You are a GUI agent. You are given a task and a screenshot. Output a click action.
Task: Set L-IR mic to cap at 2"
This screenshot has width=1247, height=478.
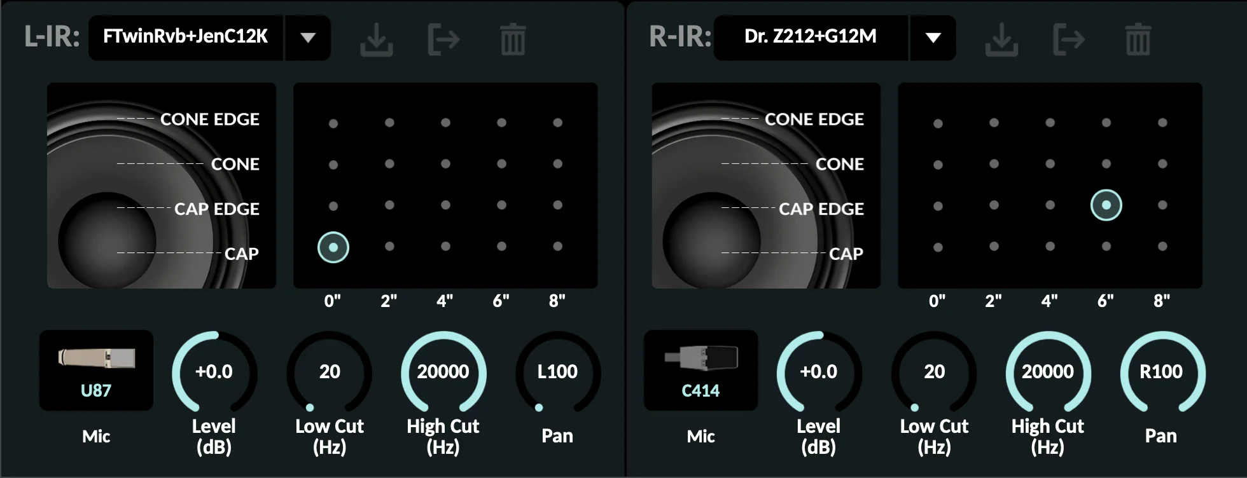coord(389,247)
